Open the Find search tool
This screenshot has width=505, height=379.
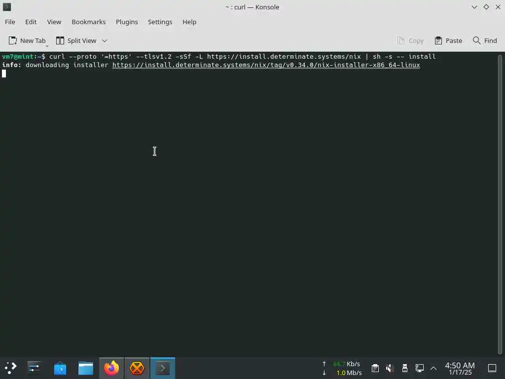click(485, 40)
